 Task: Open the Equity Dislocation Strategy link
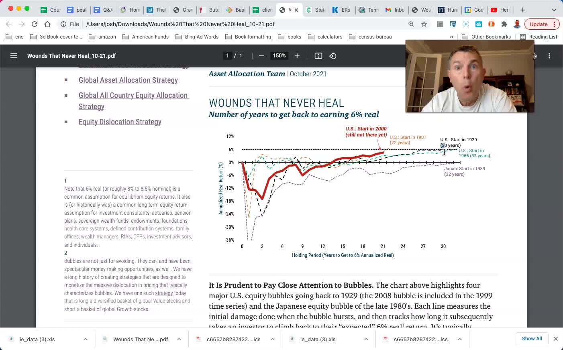tap(120, 122)
